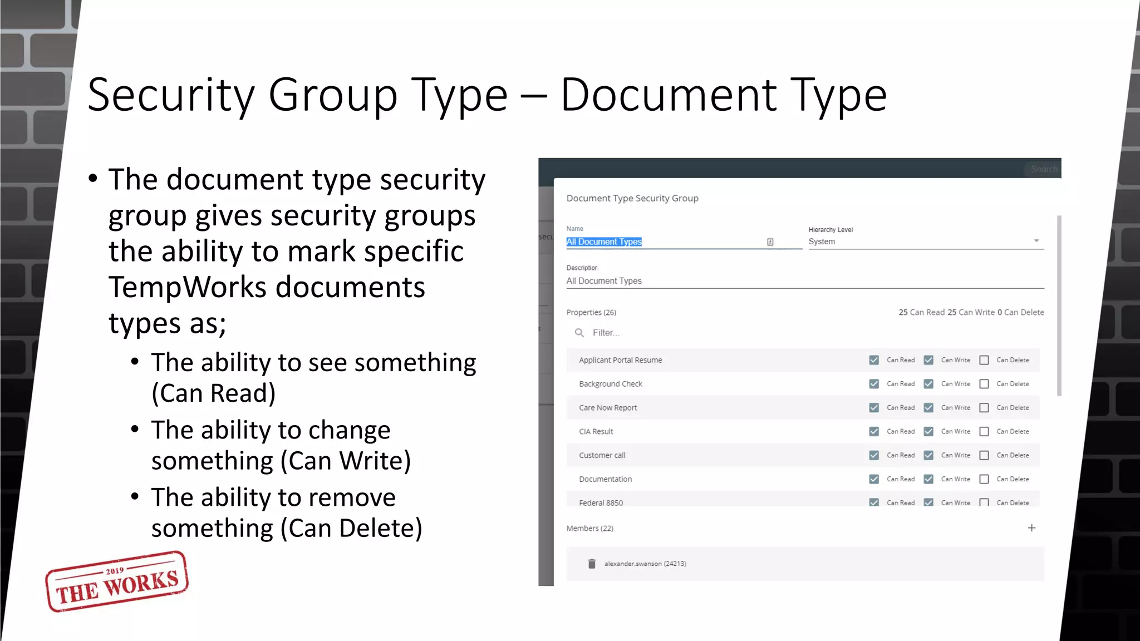Select the CIA Result row label

(x=596, y=432)
